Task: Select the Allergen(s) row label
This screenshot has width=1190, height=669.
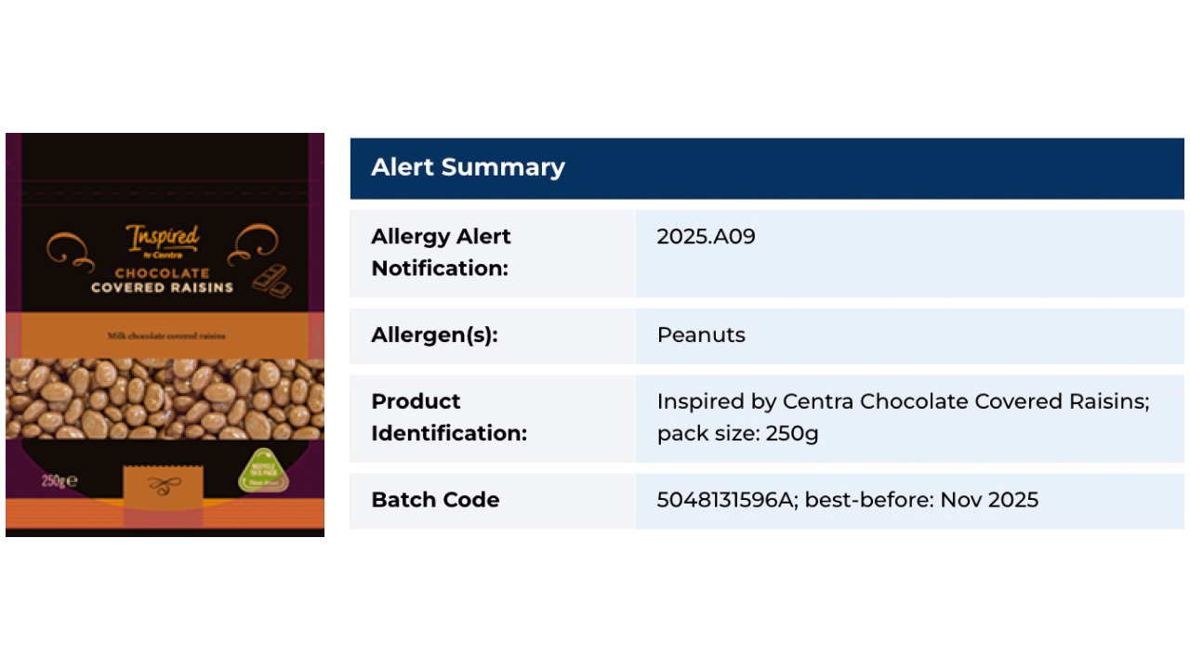Action: click(x=434, y=335)
